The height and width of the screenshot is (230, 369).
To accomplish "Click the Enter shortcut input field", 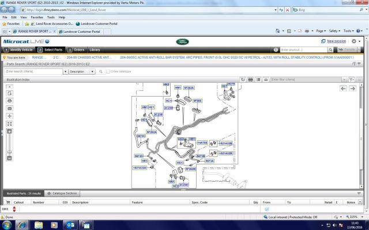I will 304,50.
